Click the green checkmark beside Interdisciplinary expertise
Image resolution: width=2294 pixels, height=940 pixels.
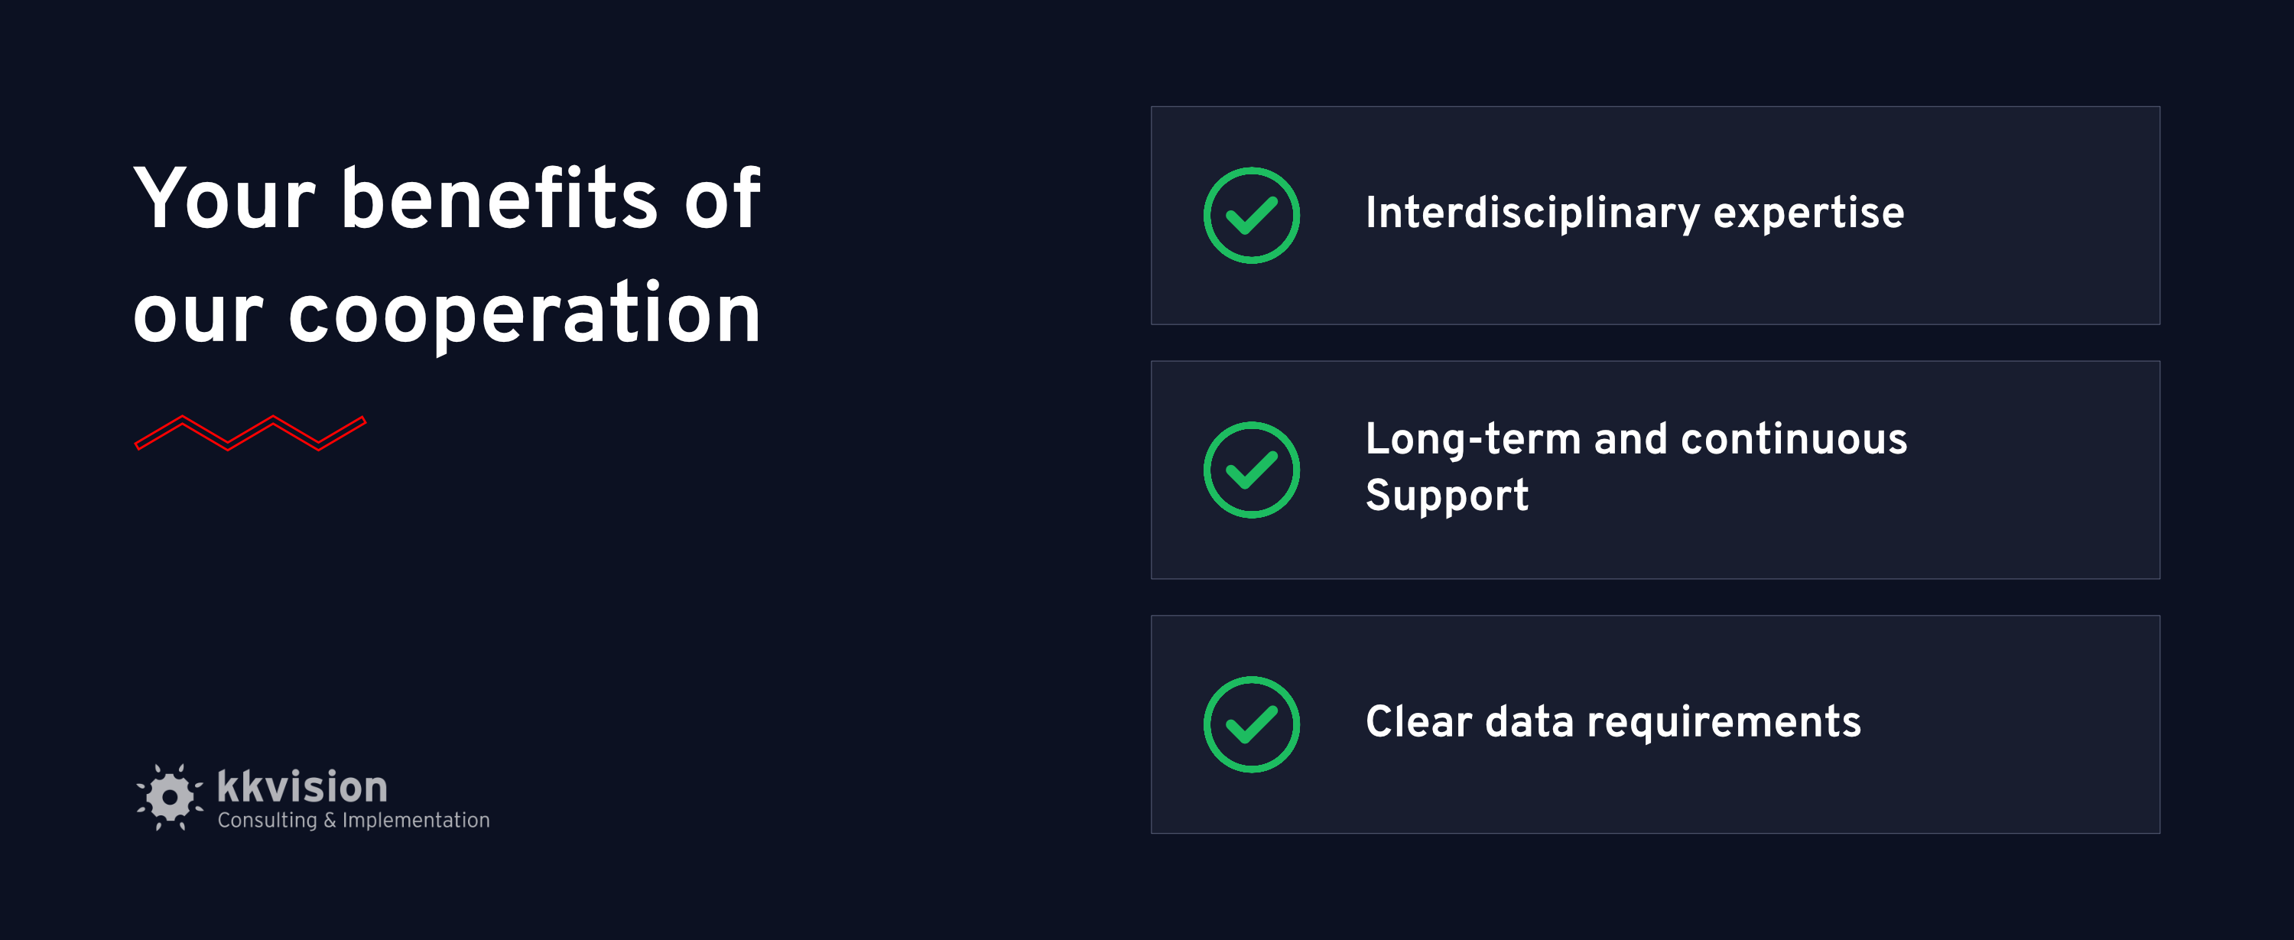[1251, 216]
